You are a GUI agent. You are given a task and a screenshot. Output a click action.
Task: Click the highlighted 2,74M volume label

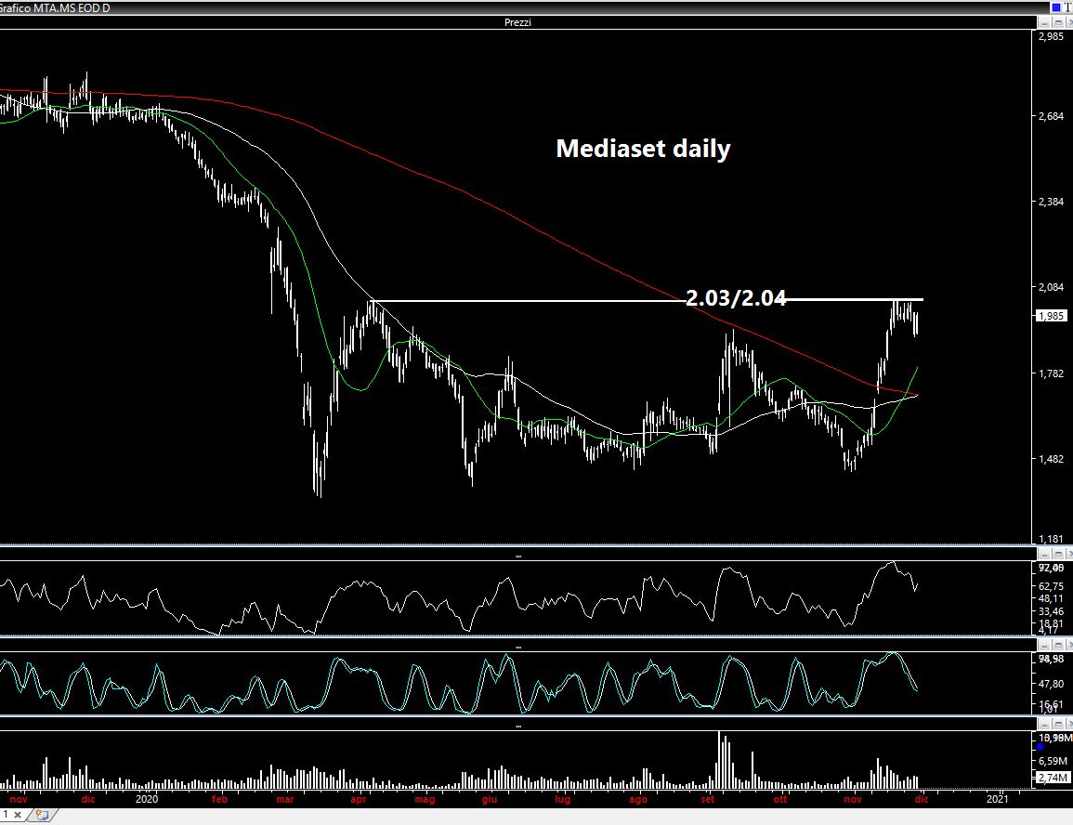pos(1053,778)
